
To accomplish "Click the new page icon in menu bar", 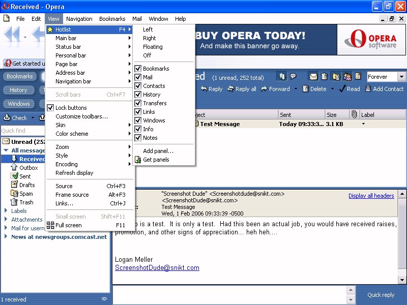I will tap(7, 18).
